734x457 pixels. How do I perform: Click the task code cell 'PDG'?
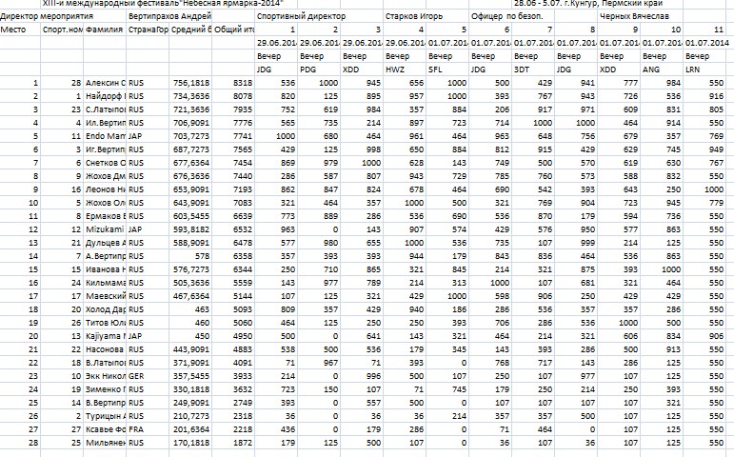[319, 70]
